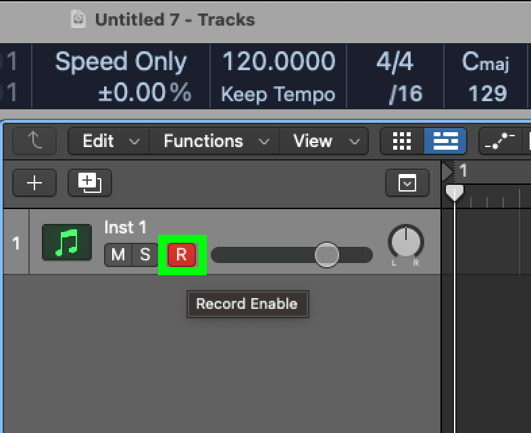
Task: Click the Inst 1 green music note icon
Action: pos(67,242)
